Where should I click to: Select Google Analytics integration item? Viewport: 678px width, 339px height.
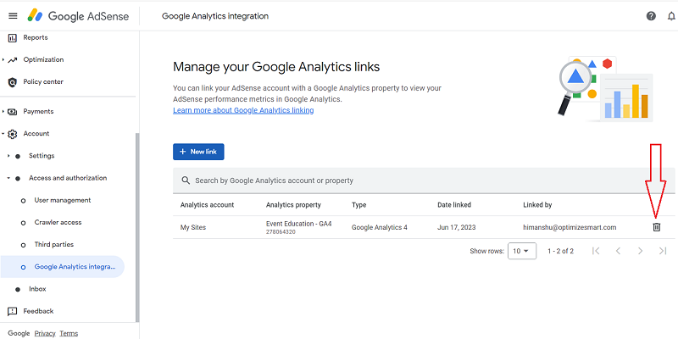[x=62, y=267]
